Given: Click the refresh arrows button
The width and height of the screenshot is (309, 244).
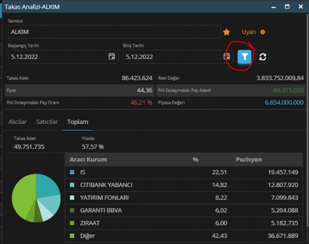Looking at the screenshot, I should pos(263,57).
